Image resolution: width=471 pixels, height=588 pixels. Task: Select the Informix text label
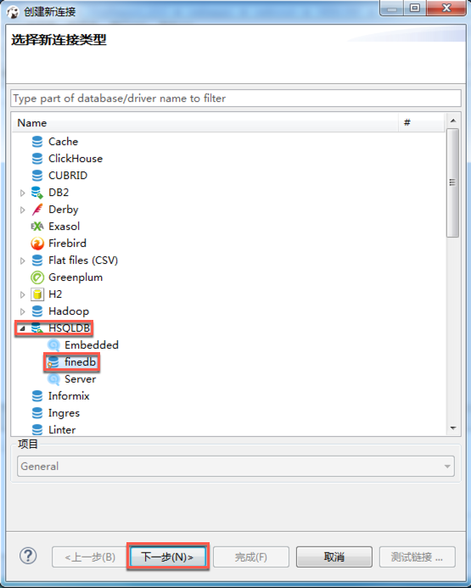[69, 396]
